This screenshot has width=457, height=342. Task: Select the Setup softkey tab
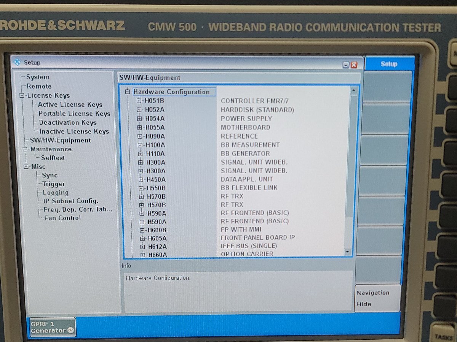tap(389, 64)
